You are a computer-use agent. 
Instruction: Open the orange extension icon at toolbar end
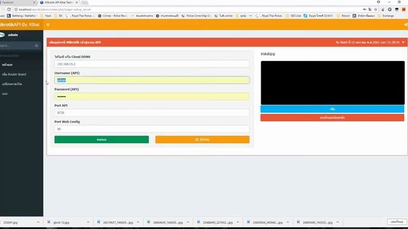[404, 10]
